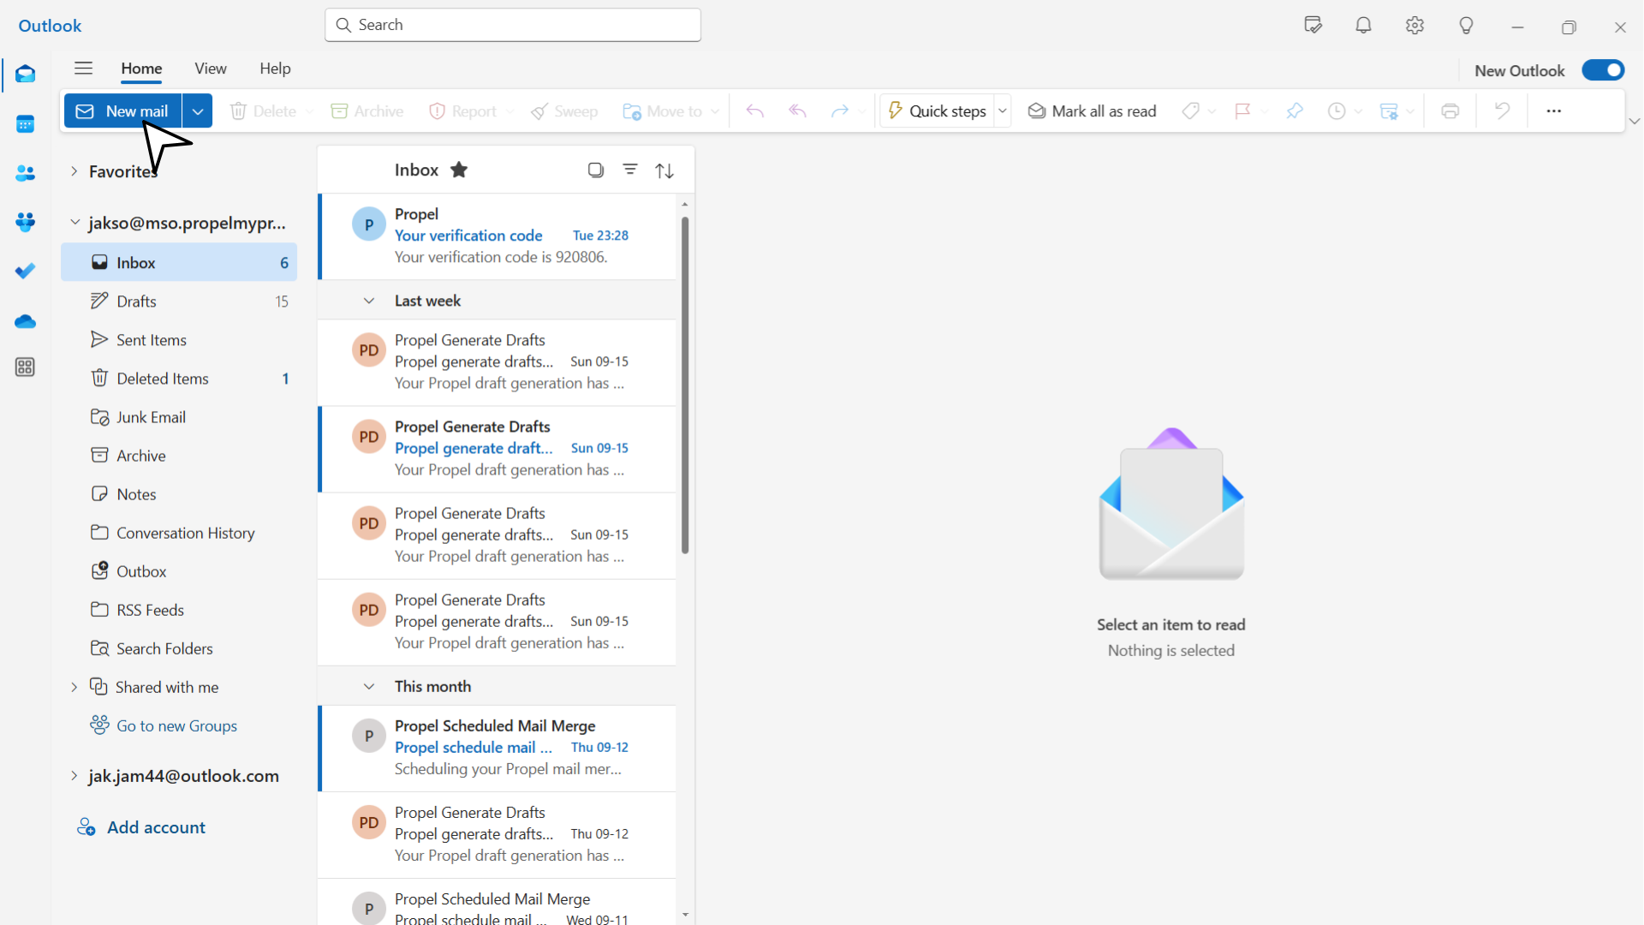Switch to the View tab
This screenshot has height=925, width=1644.
coord(210,69)
